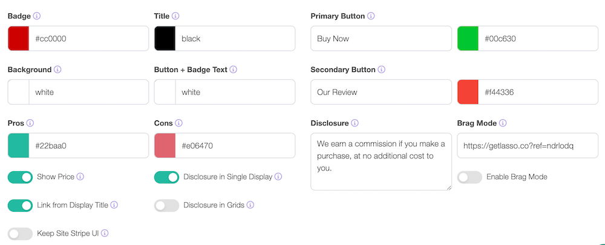Image resolution: width=605 pixels, height=245 pixels.
Task: Click Pros color field showing #22baa0
Action: pyautogui.click(x=89, y=145)
